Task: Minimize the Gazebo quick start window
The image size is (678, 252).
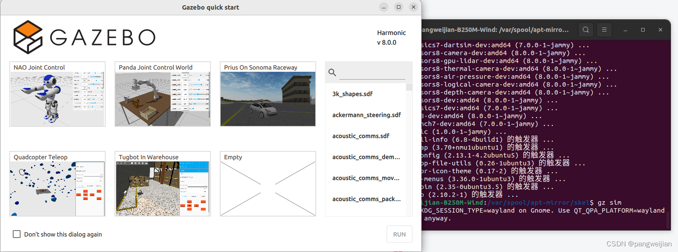Action: (384, 7)
